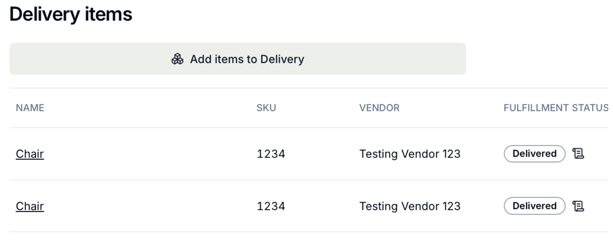This screenshot has height=240, width=613.
Task: Click the Delivered badge in second row
Action: tap(534, 206)
